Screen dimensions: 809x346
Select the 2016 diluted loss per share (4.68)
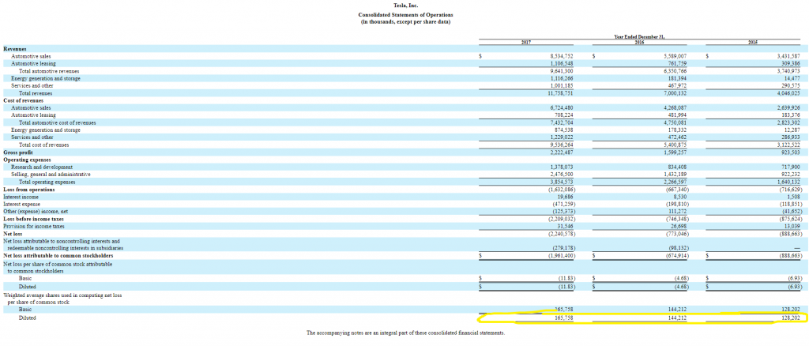tap(682, 286)
